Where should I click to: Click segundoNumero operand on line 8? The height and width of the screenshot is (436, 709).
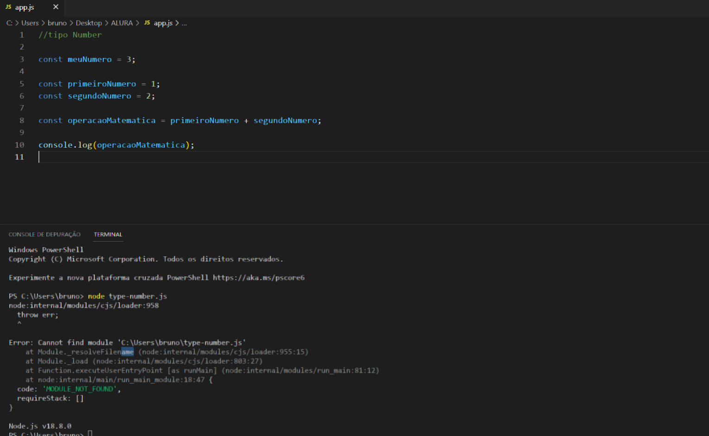point(285,120)
